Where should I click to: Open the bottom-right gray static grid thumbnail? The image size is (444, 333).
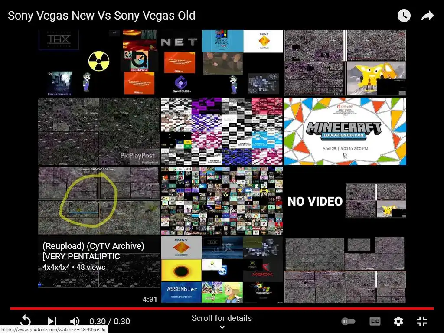pyautogui.click(x=345, y=270)
